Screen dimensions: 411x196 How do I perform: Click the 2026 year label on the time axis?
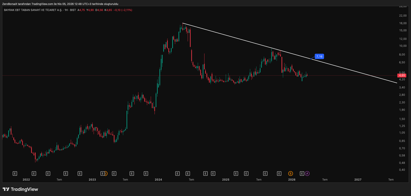[x=292, y=180]
